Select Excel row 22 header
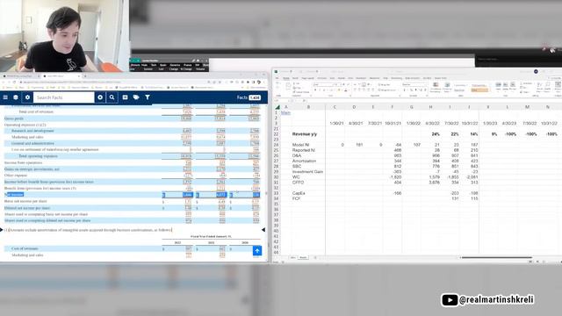This screenshot has height=316, width=562. [x=277, y=134]
